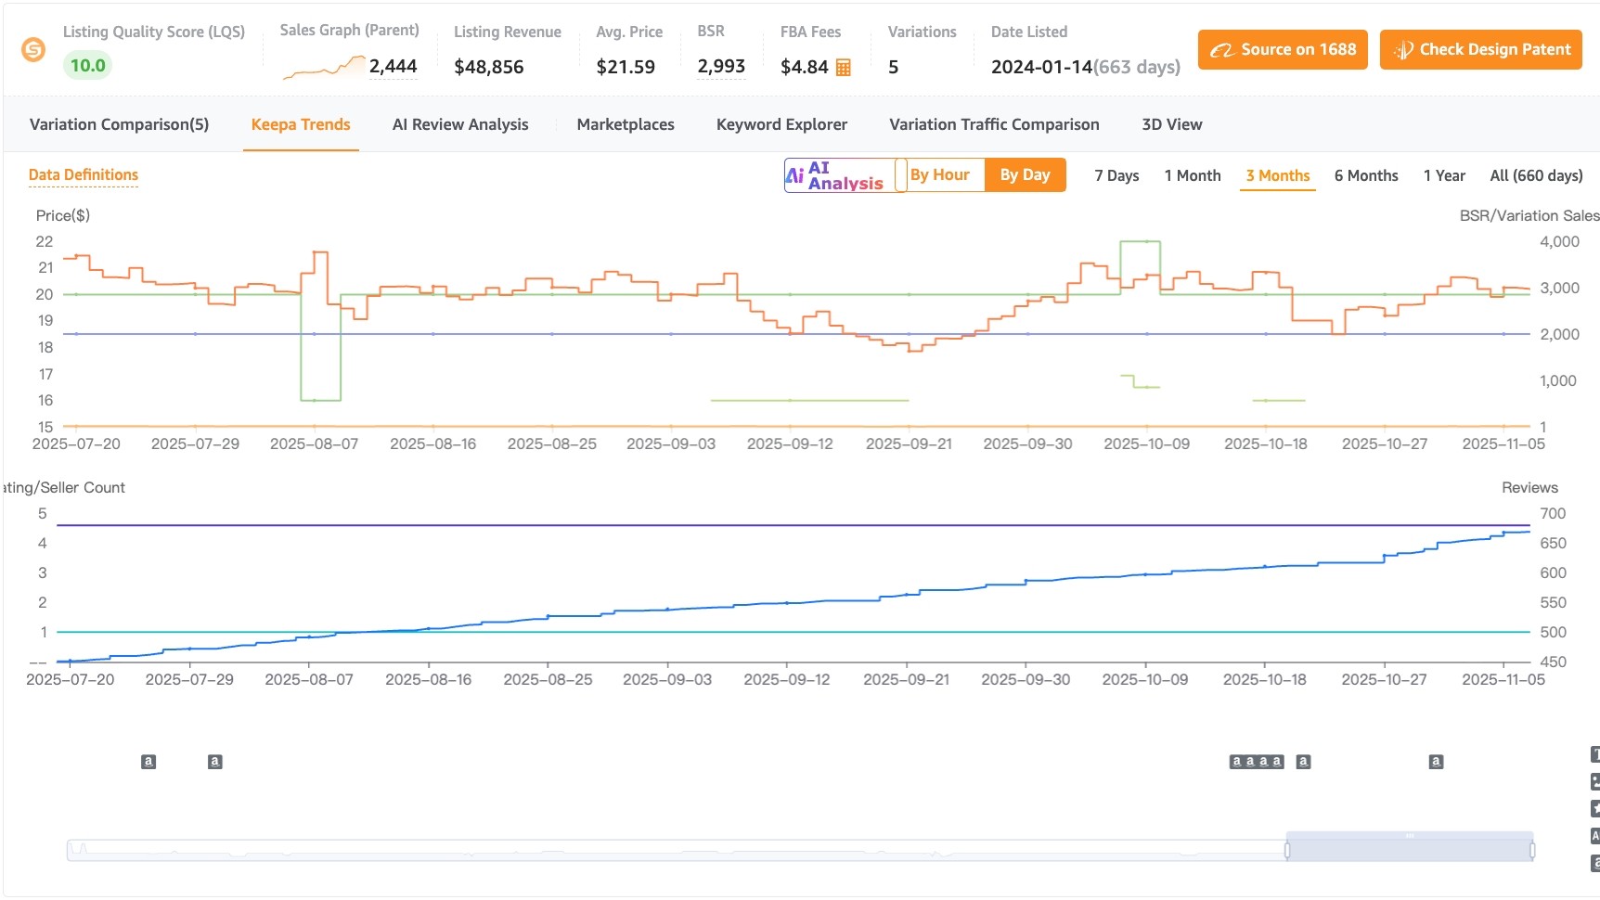Open the FBA fee calculator icon
Image resolution: width=1600 pixels, height=900 pixels.
tap(845, 67)
